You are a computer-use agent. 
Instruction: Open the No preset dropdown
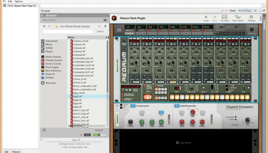click(x=132, y=11)
